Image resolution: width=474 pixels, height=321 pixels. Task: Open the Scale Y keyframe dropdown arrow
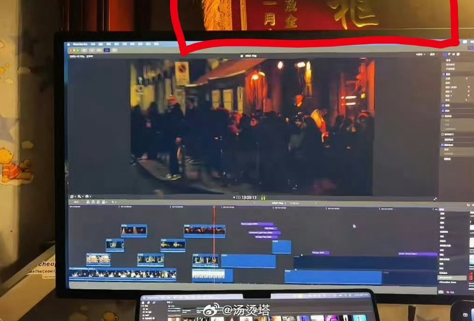469,96
